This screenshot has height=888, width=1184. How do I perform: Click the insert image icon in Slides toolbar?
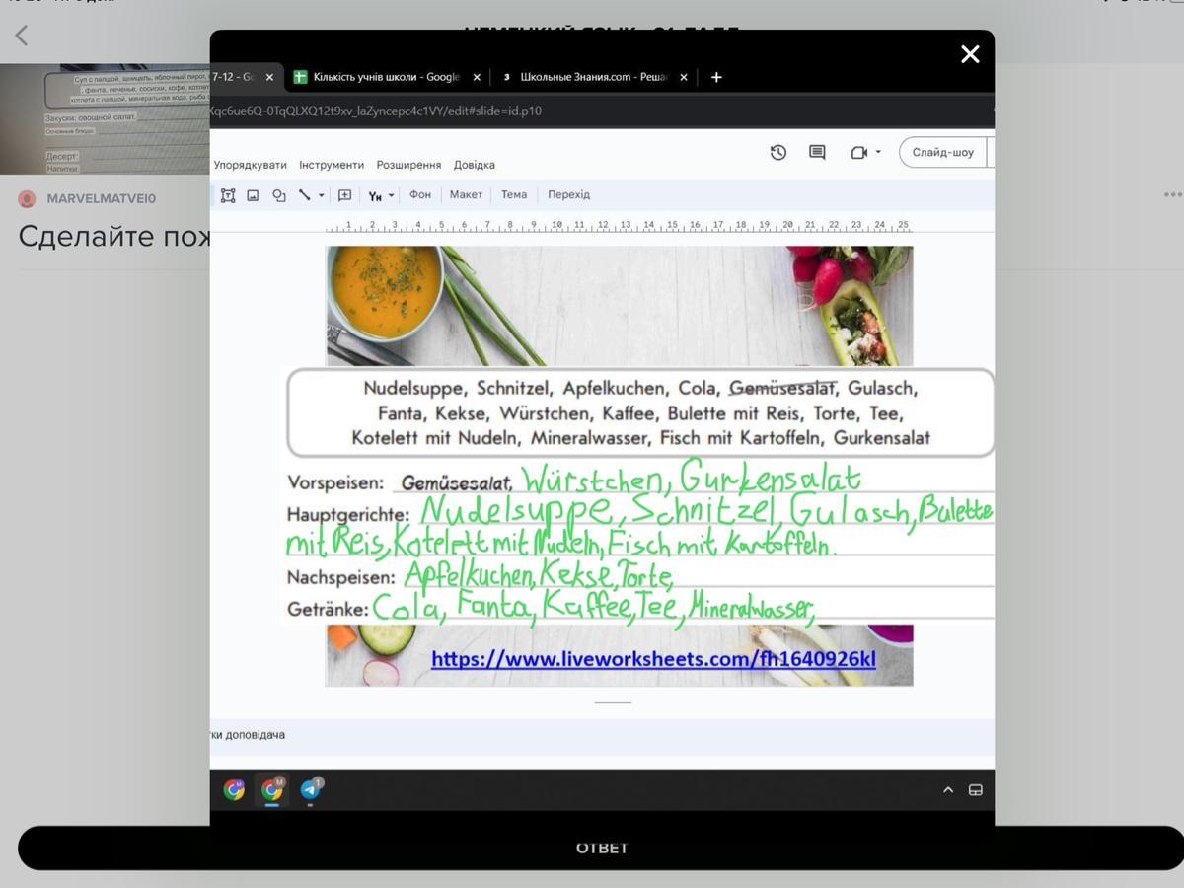pos(253,195)
